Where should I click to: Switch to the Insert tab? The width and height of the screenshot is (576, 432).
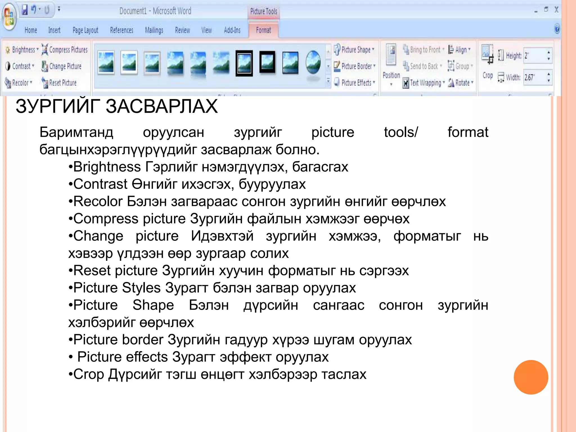click(x=54, y=30)
